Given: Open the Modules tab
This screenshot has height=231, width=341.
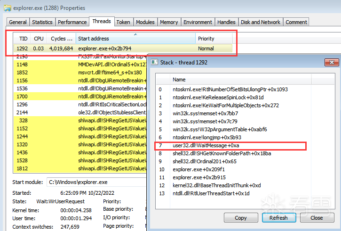Looking at the screenshot, I should coord(145,22).
